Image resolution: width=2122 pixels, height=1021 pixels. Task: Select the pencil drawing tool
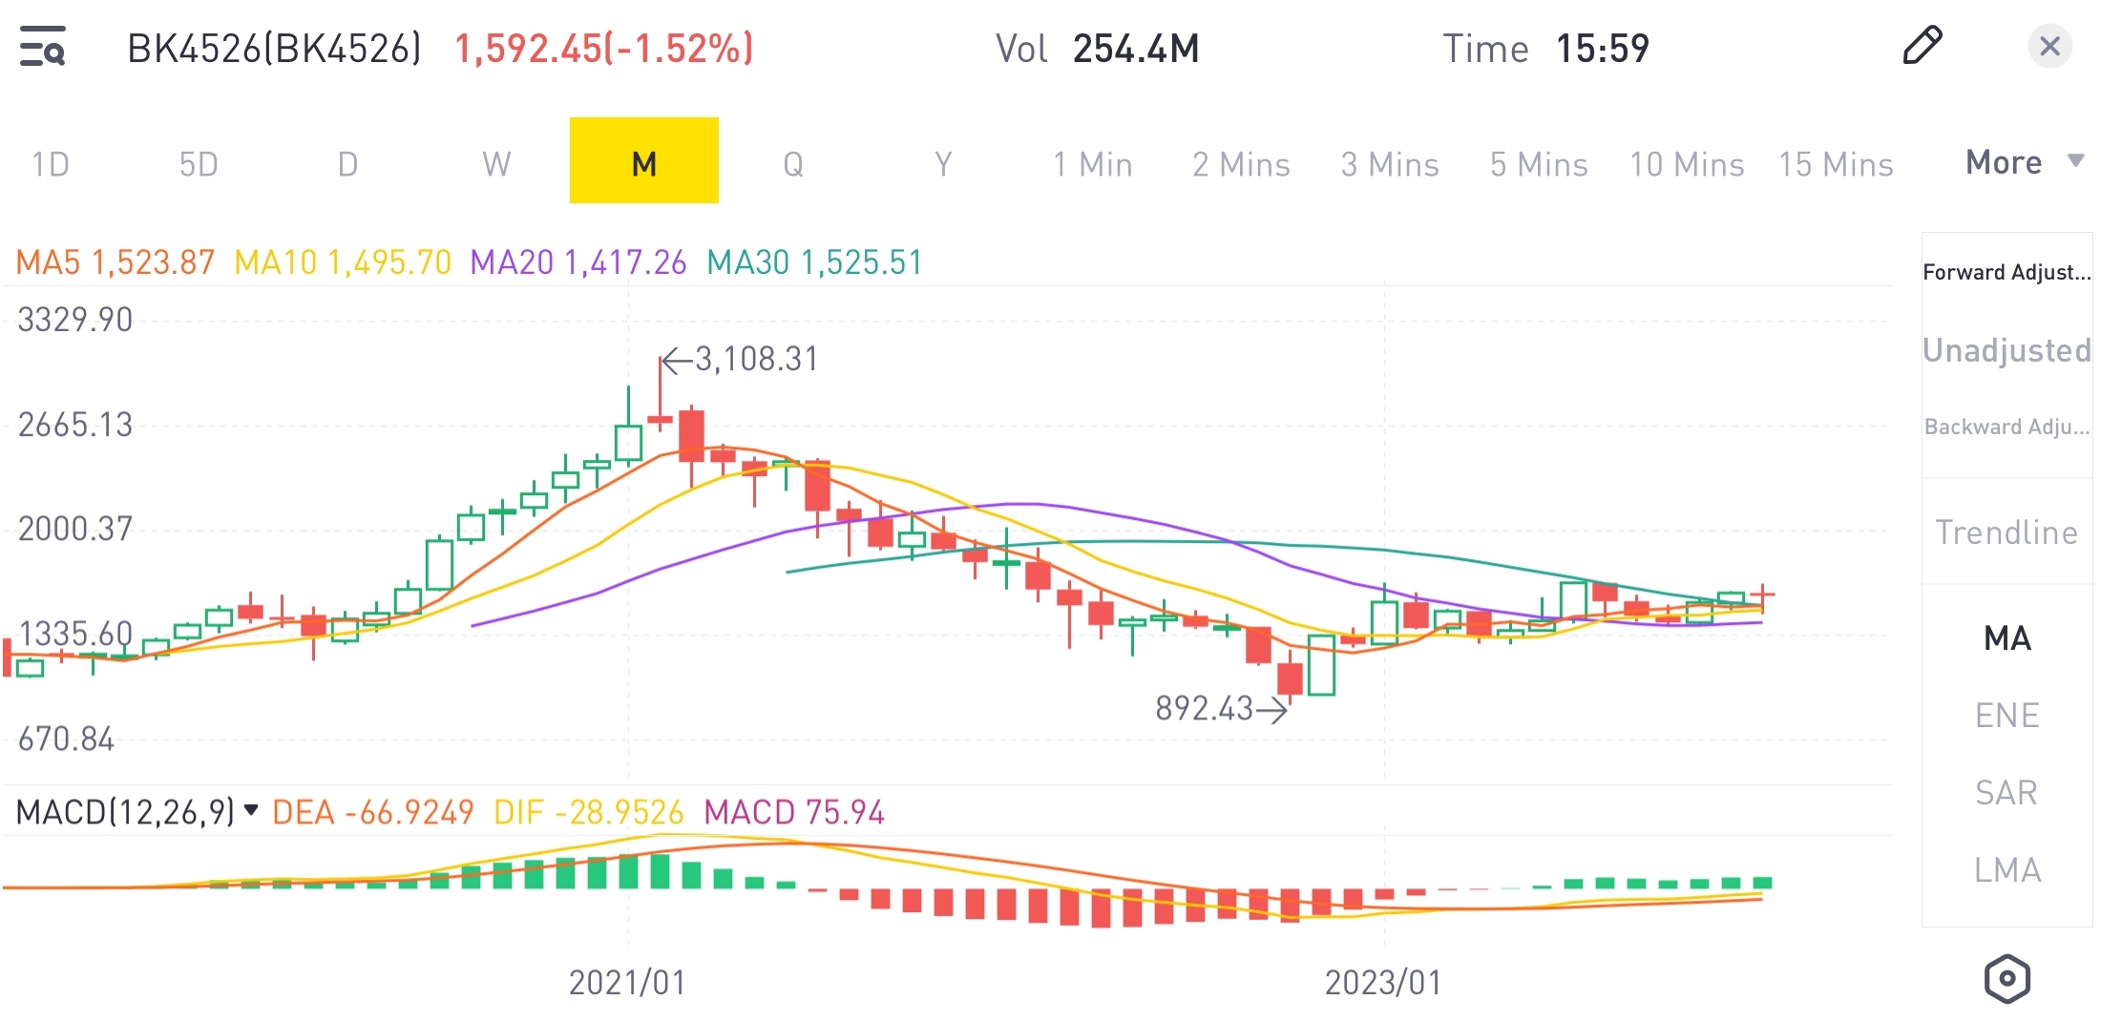click(x=1922, y=46)
